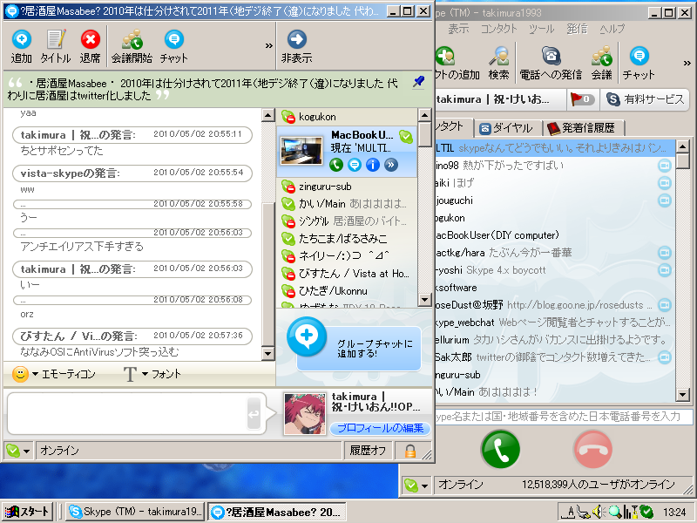
Task: Open the フォント font dropdown
Action: pos(152,374)
